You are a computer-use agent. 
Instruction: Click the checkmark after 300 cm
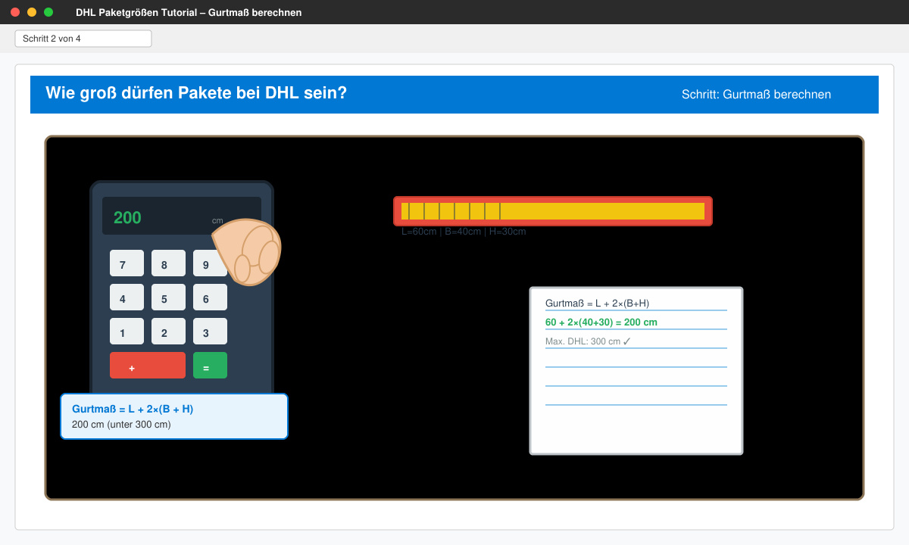pos(626,341)
